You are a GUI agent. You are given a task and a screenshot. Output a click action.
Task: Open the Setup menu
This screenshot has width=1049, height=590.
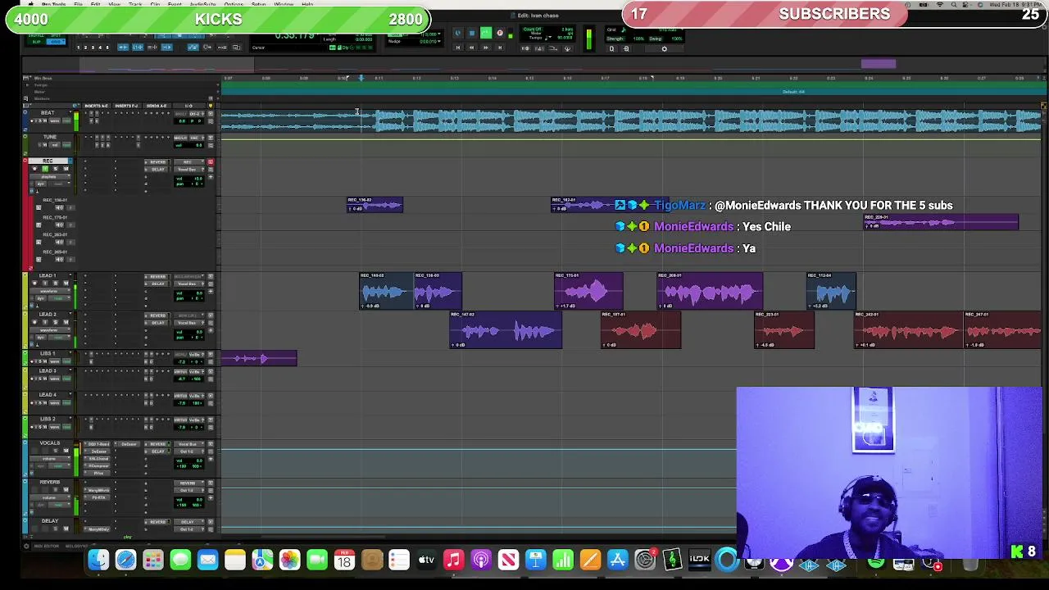coord(258,4)
